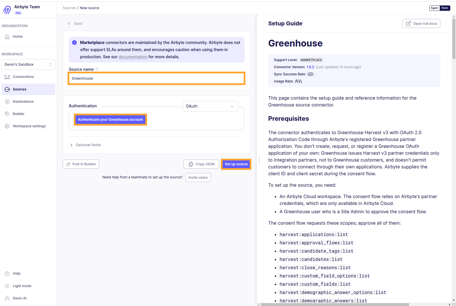456x306 pixels.
Task: Select Sources in the sidebar
Action: click(28, 89)
